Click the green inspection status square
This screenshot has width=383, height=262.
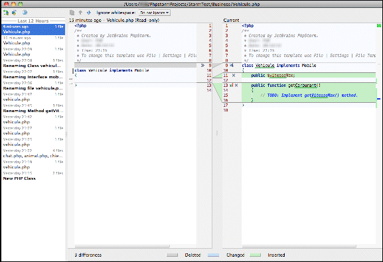tap(379, 26)
